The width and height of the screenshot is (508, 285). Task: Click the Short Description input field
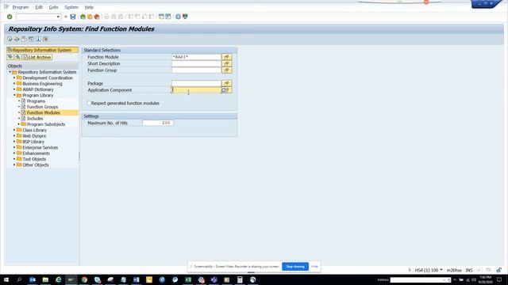coord(196,63)
